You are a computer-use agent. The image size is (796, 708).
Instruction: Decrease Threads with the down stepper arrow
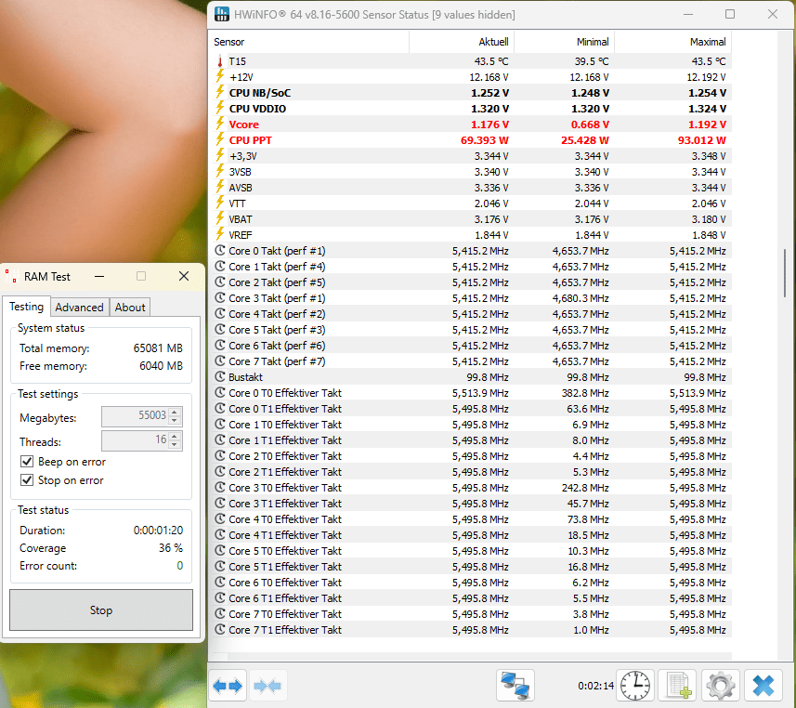click(175, 444)
